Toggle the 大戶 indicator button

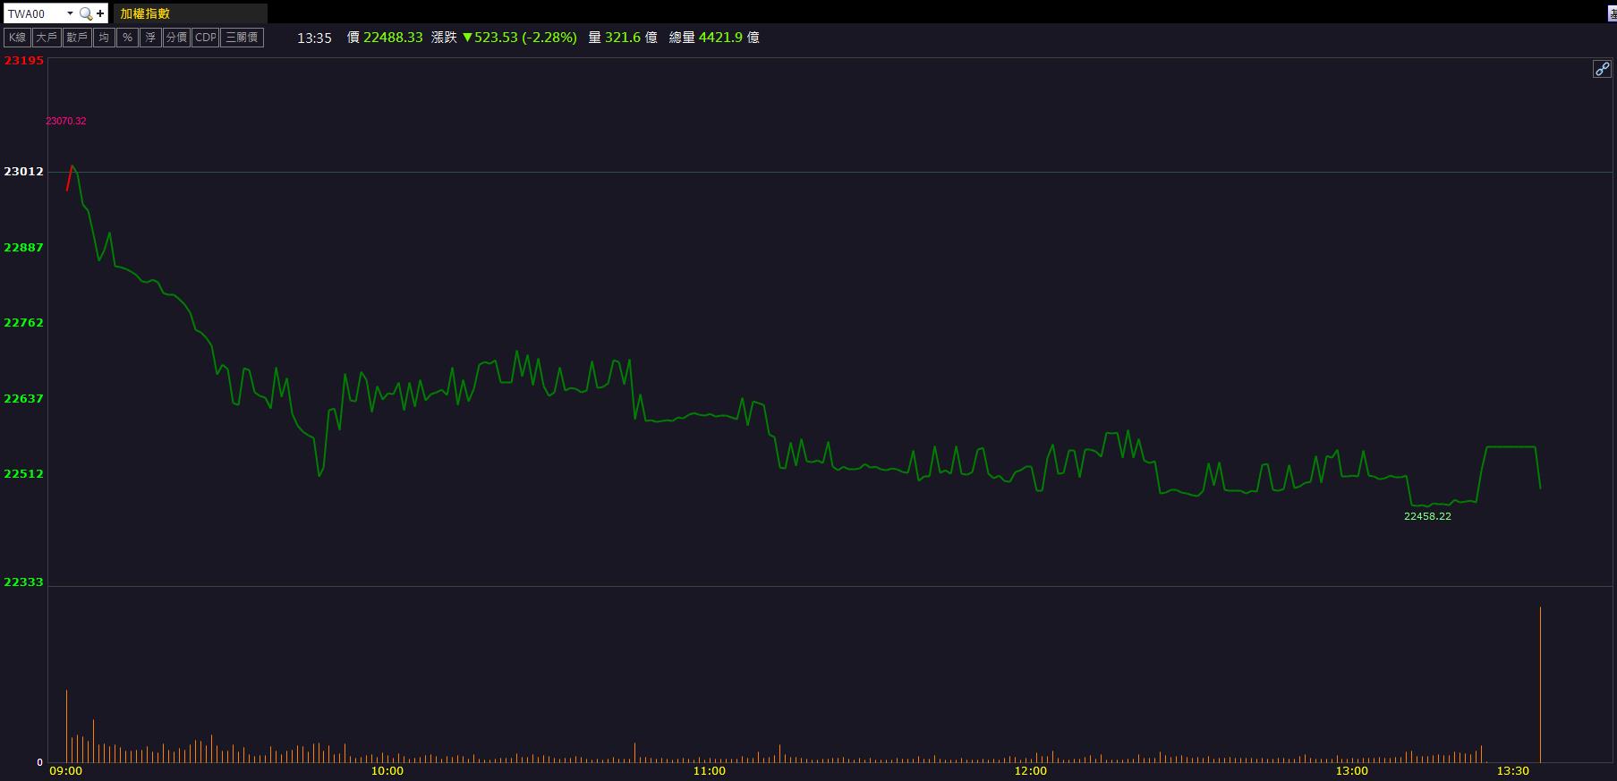click(47, 38)
